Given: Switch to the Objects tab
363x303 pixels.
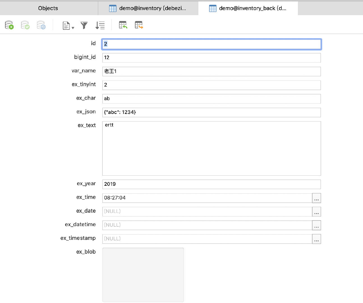Looking at the screenshot, I should tap(48, 8).
